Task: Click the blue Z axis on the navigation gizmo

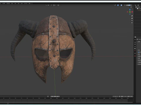Action: (x=130, y=10)
